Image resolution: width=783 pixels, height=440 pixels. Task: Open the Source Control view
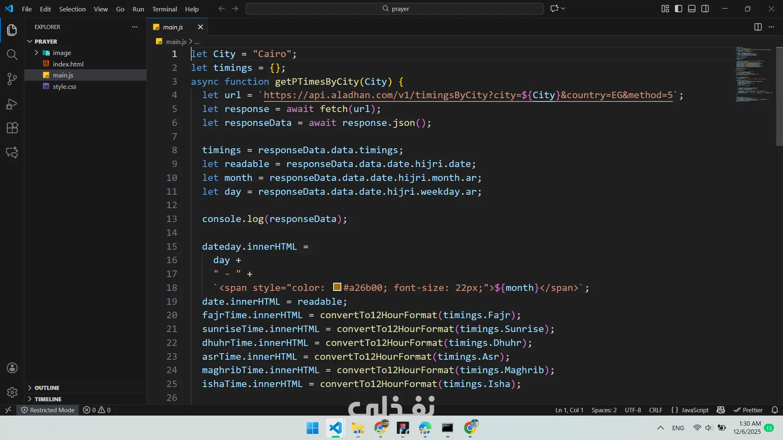pyautogui.click(x=12, y=79)
